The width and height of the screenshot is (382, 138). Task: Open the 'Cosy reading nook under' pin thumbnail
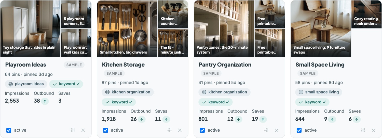[366, 14]
